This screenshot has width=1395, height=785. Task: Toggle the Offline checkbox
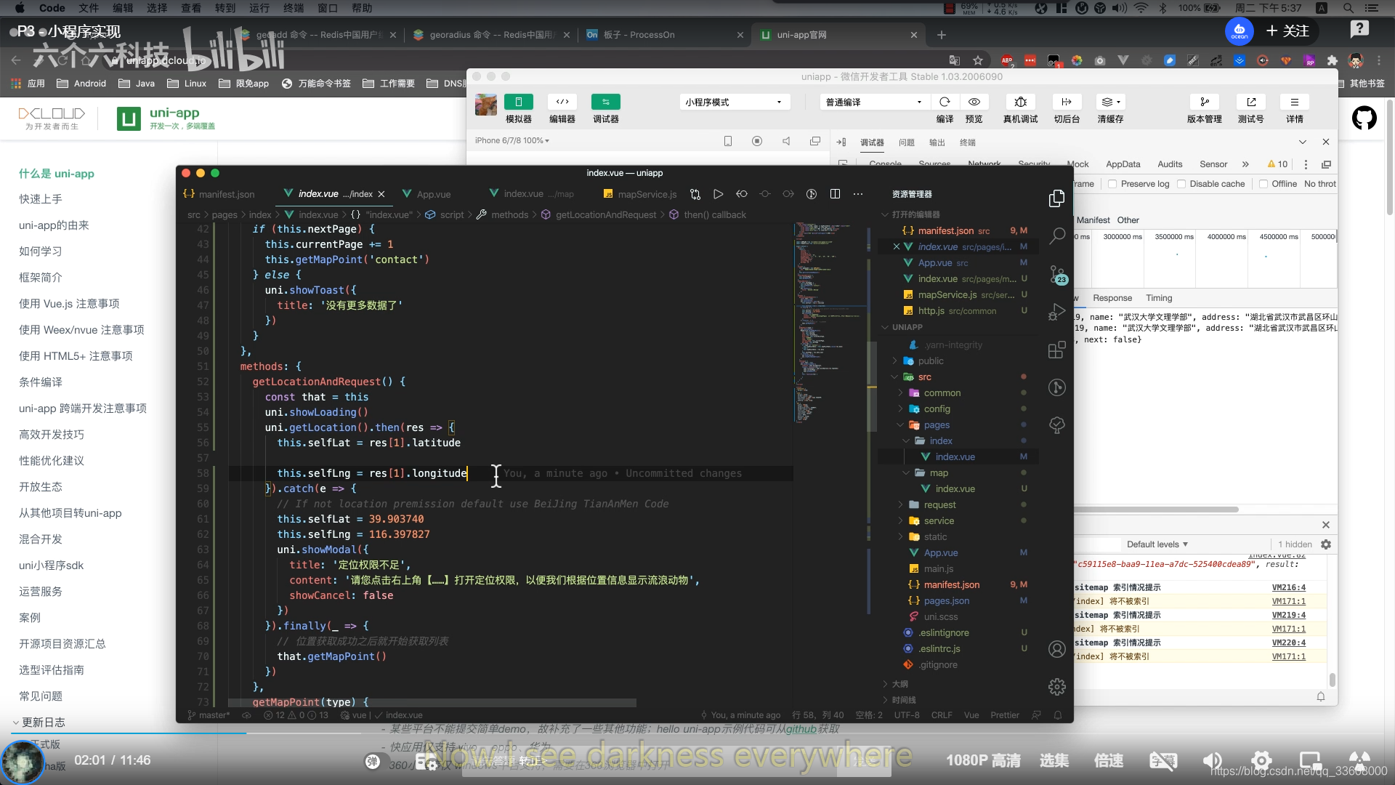[x=1263, y=184]
